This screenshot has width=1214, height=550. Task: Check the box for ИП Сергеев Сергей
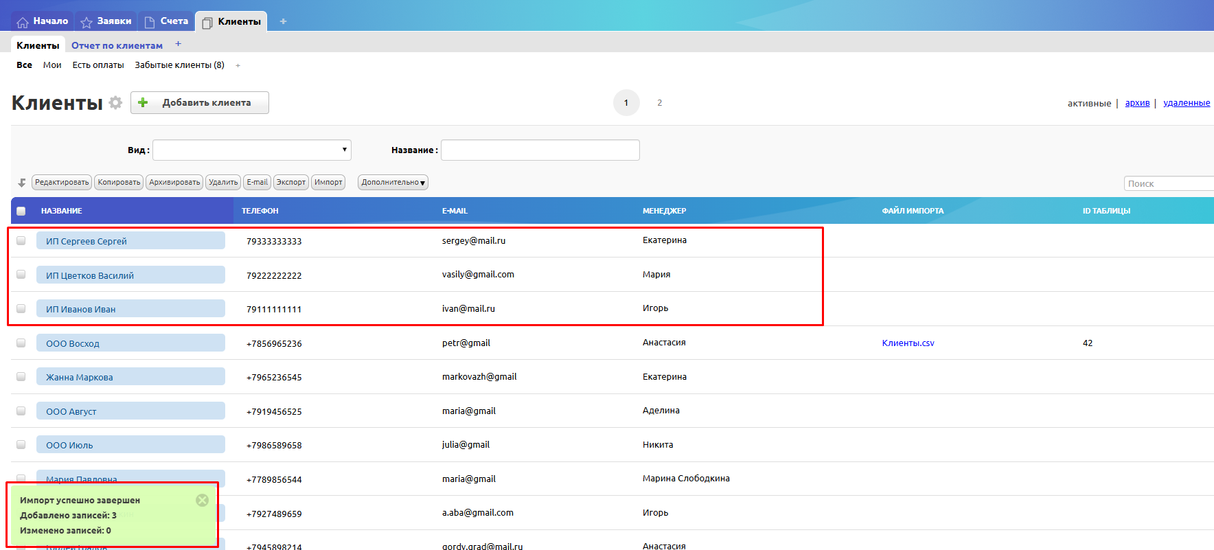[21, 241]
